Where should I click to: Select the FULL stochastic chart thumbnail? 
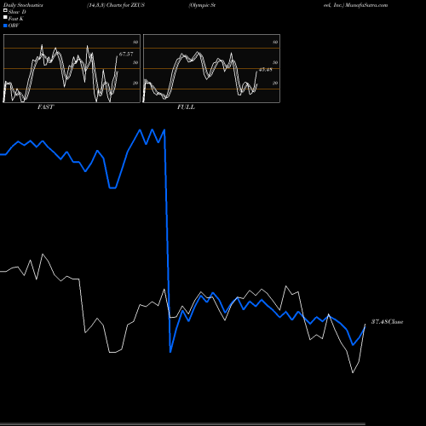[x=211, y=68]
